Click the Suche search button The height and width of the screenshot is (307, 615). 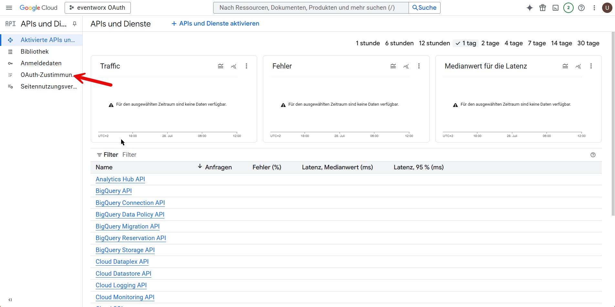pos(424,8)
